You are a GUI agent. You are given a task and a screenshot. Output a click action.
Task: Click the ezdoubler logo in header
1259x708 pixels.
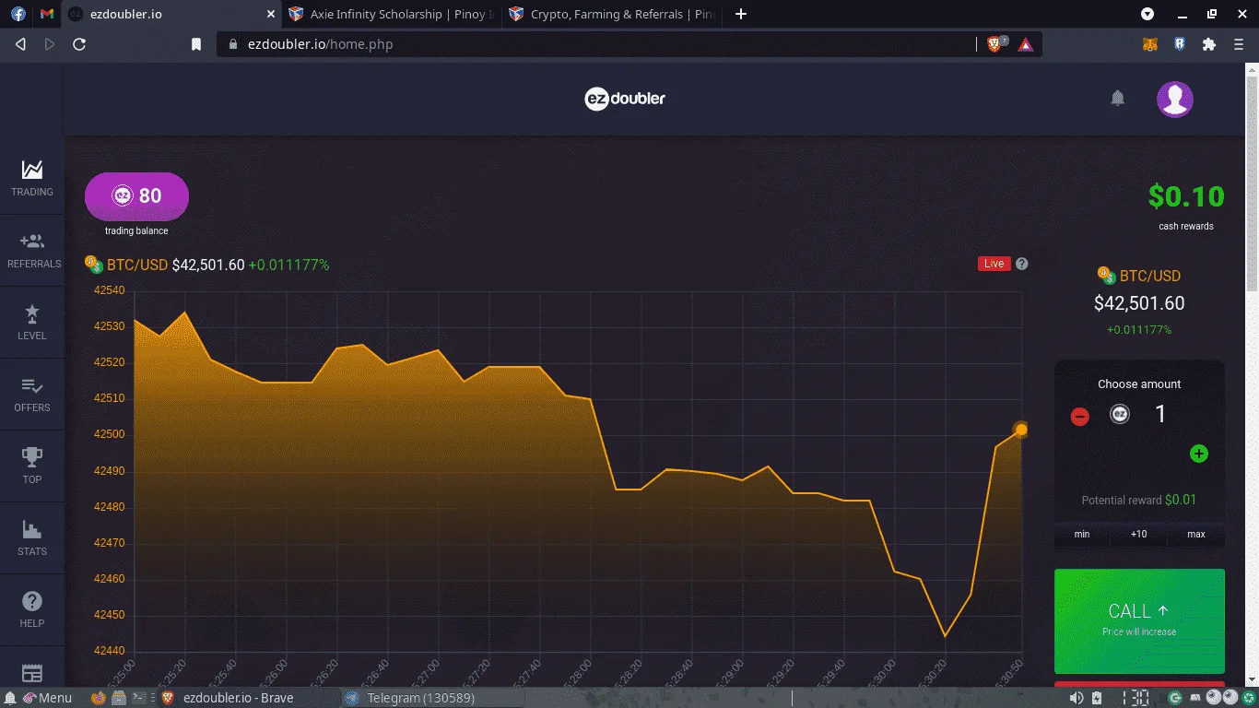625,98
